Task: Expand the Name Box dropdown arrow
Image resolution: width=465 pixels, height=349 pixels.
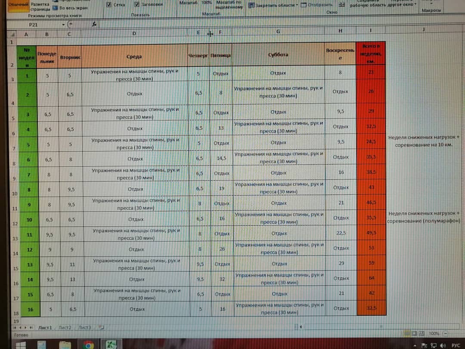Action: tap(63, 25)
